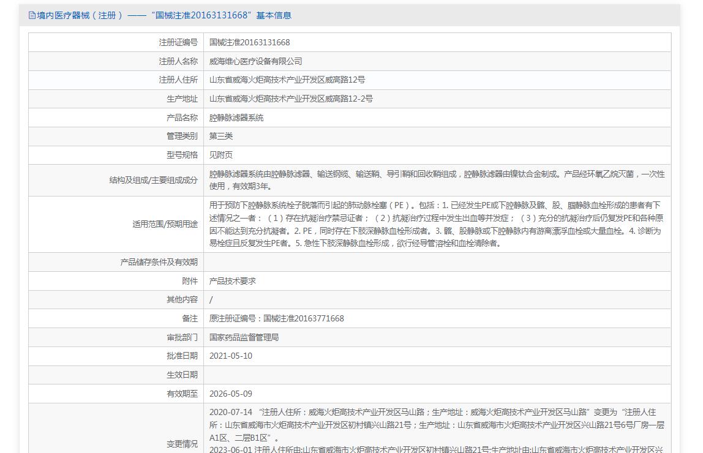Click product name 腔静脉滤器系统
The image size is (703, 453).
tap(236, 118)
